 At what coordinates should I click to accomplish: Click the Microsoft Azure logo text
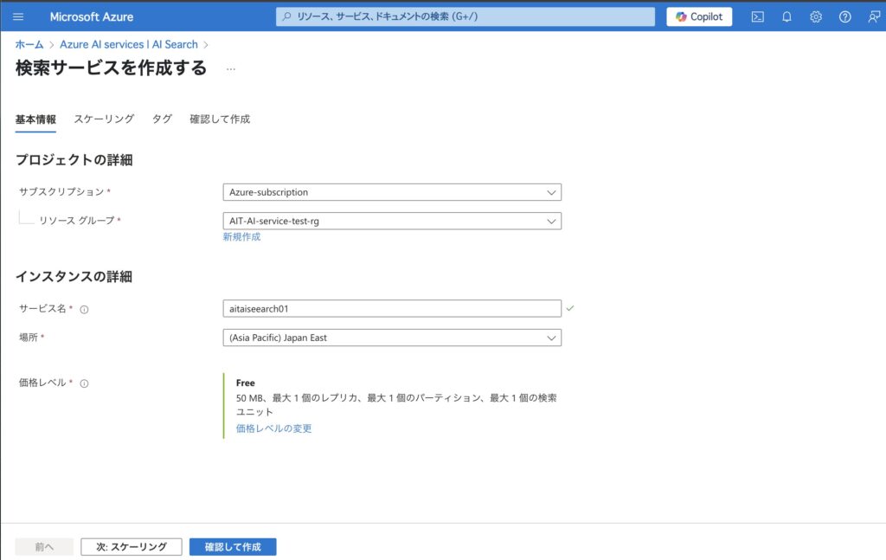[x=92, y=17]
